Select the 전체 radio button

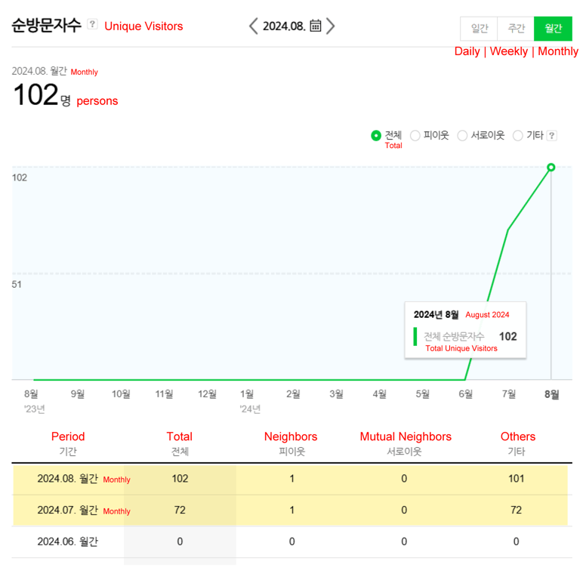click(x=376, y=135)
